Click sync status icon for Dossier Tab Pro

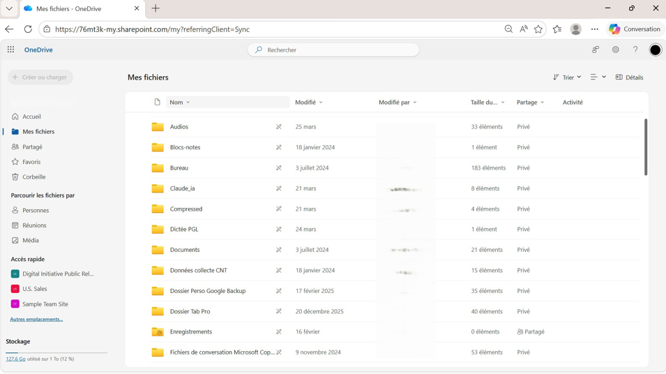[x=279, y=311]
